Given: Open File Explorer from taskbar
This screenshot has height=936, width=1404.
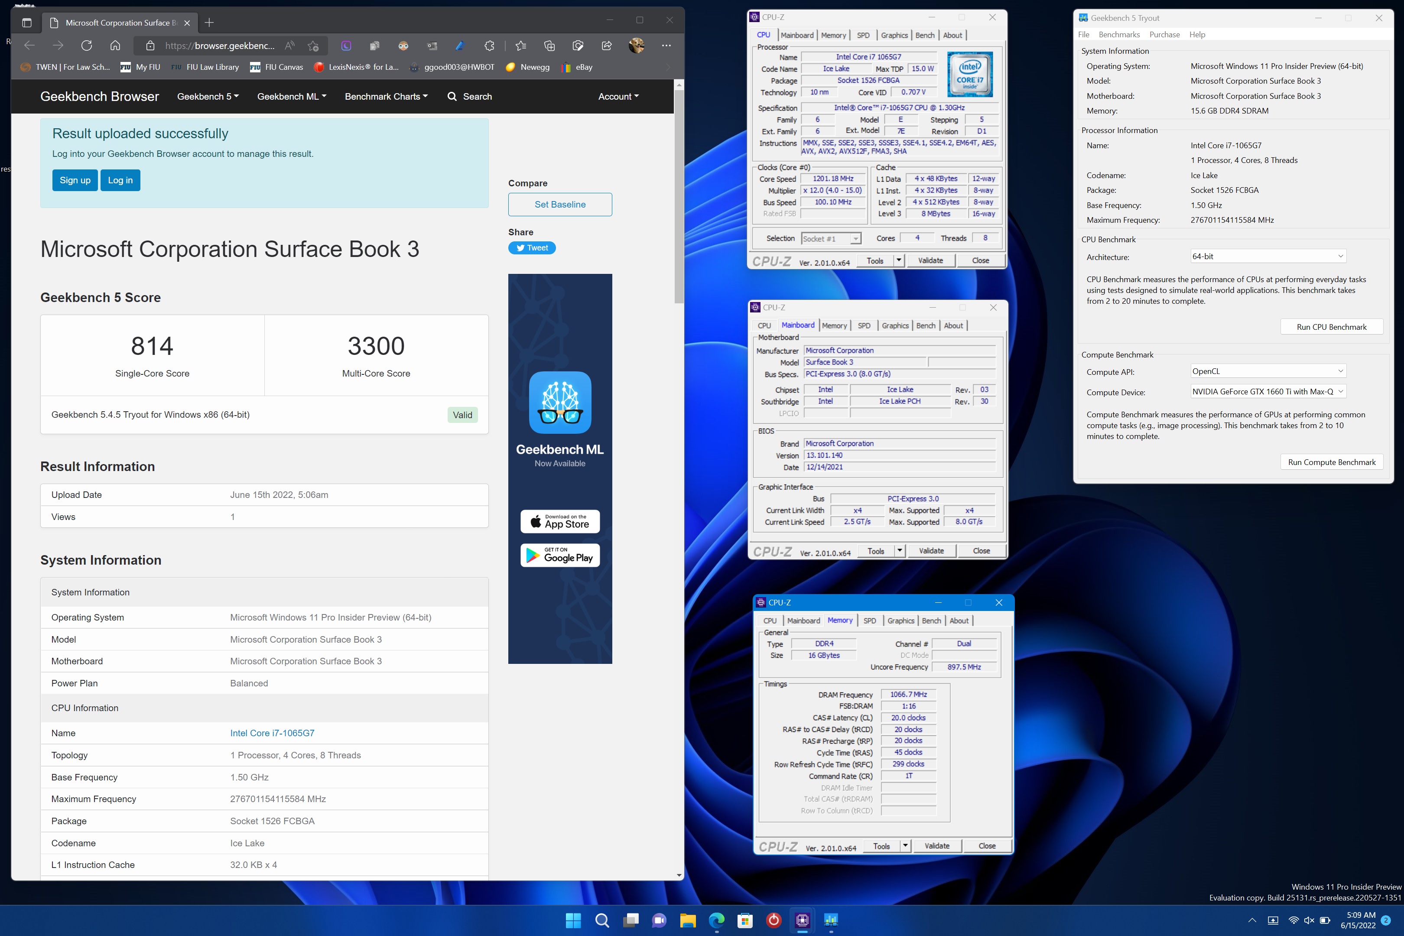Looking at the screenshot, I should tap(688, 920).
